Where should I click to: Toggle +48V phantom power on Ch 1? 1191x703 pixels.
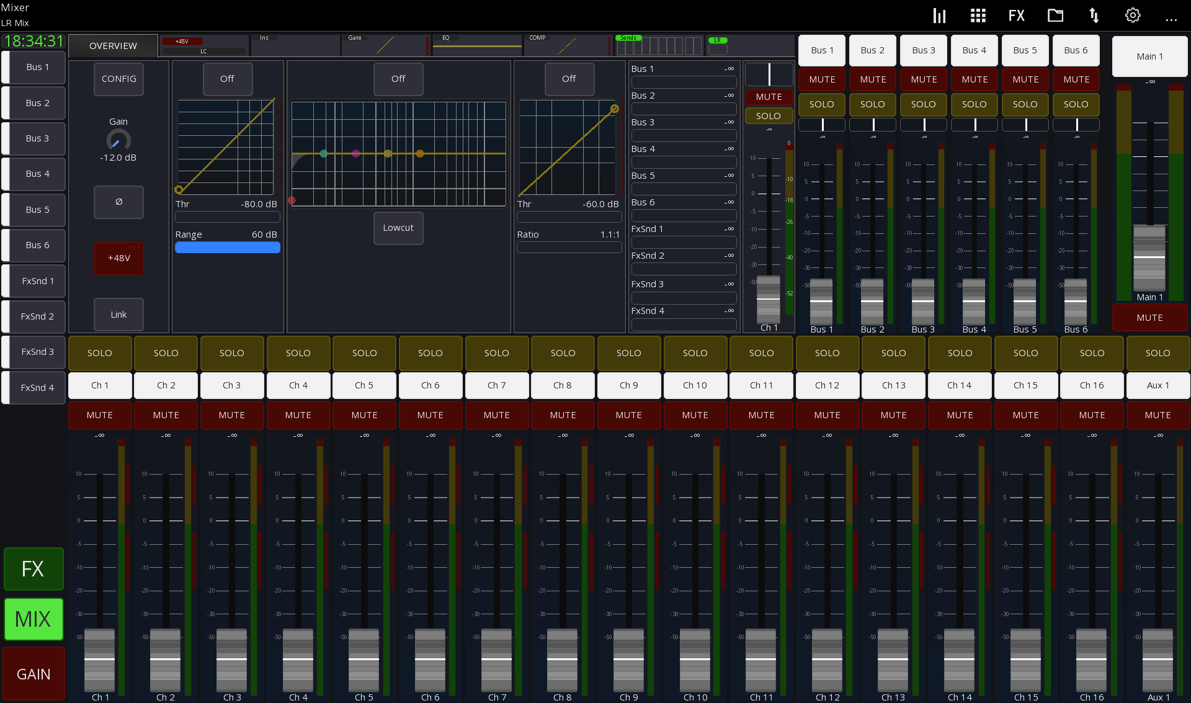(x=118, y=258)
